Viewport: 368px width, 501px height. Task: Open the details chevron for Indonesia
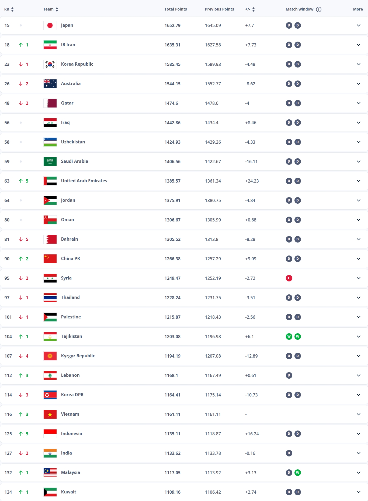(358, 434)
